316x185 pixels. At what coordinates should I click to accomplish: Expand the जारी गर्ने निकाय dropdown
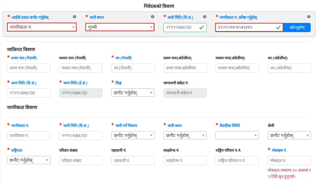click(x=133, y=135)
